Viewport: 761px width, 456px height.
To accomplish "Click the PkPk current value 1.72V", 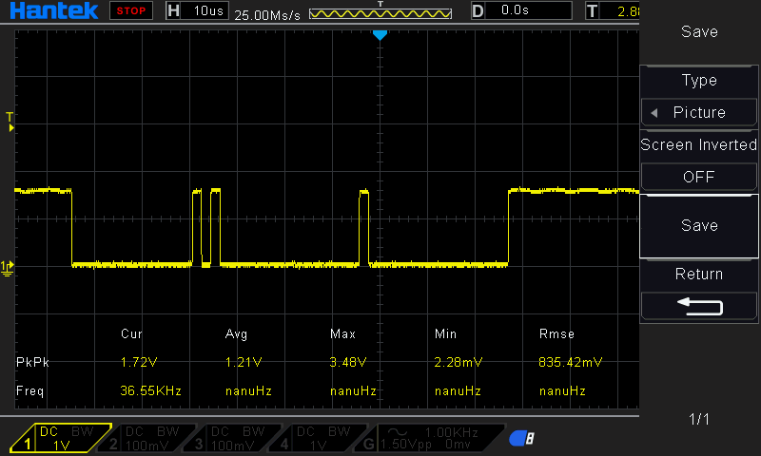I will pyautogui.click(x=139, y=363).
